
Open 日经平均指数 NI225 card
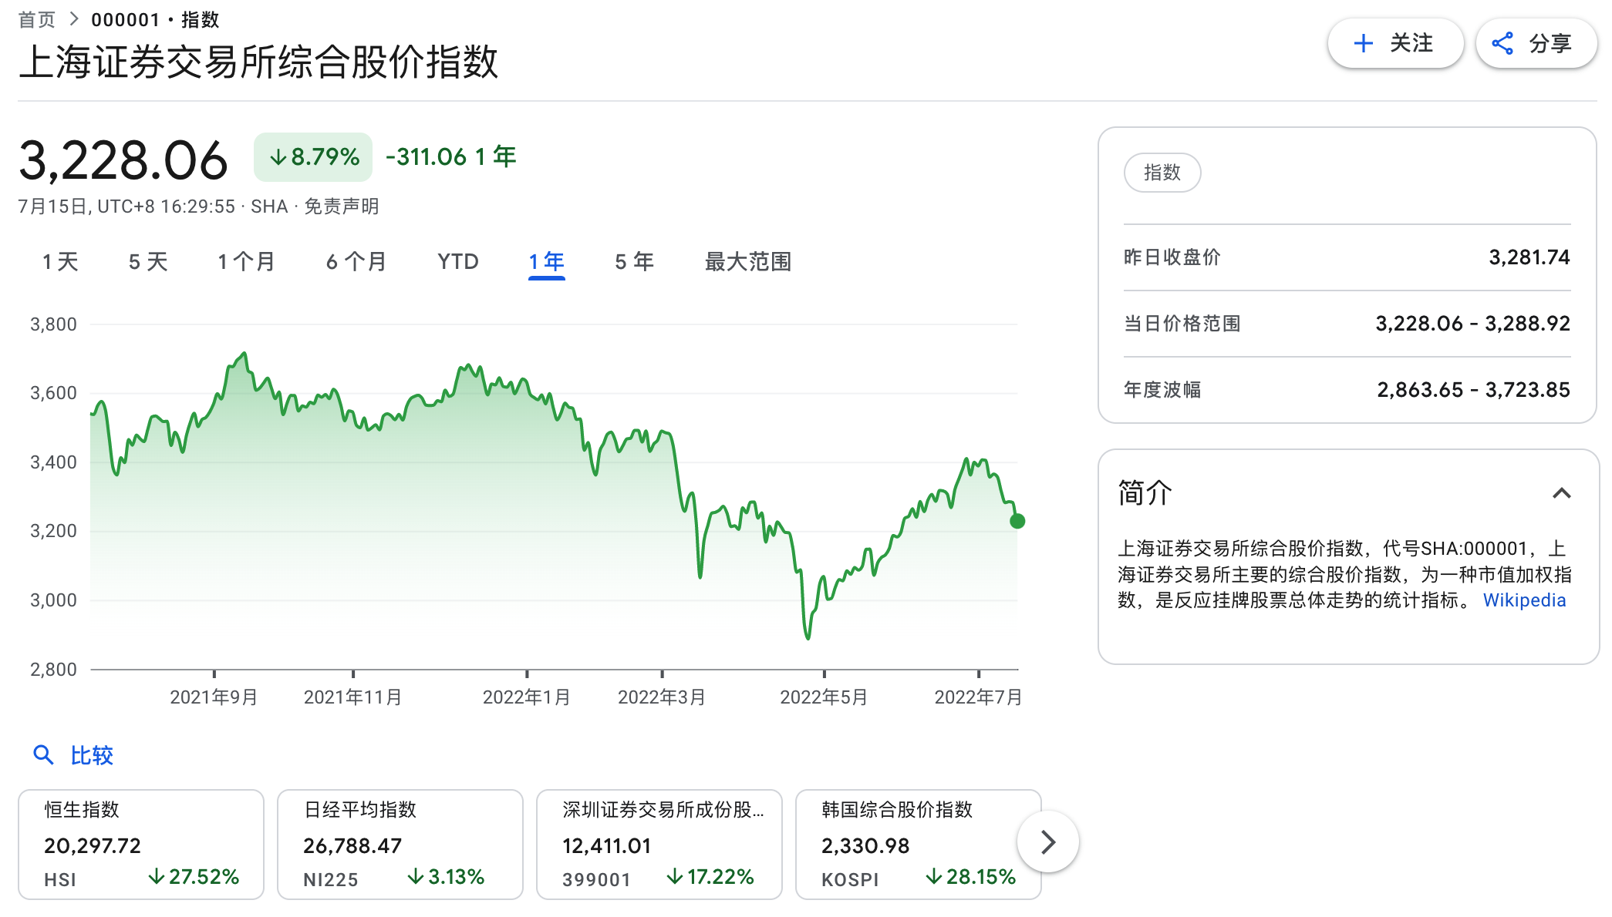tap(400, 844)
